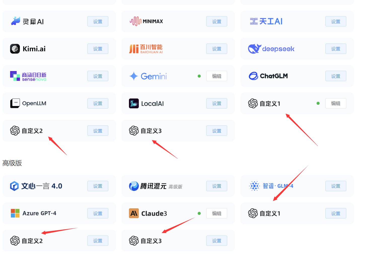Open 设置 for ChatGLM
The width and height of the screenshot is (374, 266).
(336, 76)
